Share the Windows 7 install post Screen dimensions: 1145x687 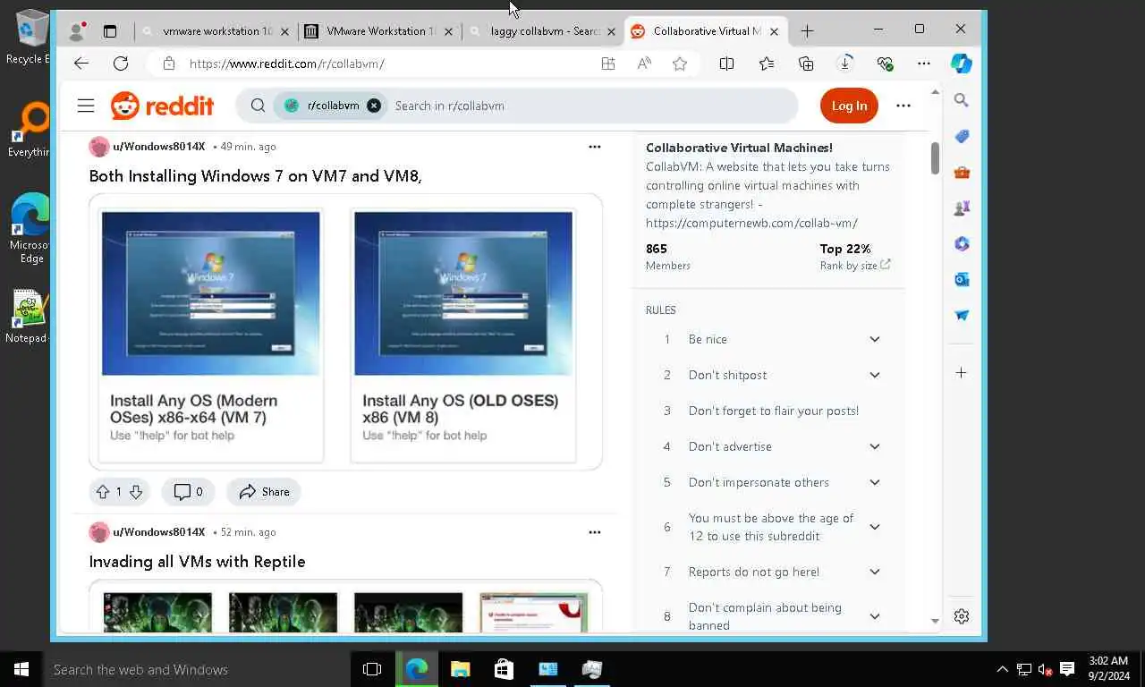264,492
